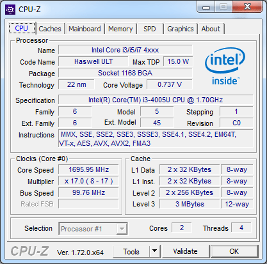Click the OK button
The height and width of the screenshot is (264, 267).
coord(234,251)
